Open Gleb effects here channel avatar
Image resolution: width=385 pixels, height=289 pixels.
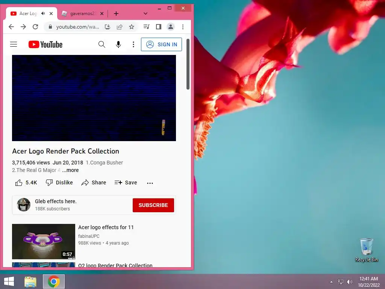[24, 205]
